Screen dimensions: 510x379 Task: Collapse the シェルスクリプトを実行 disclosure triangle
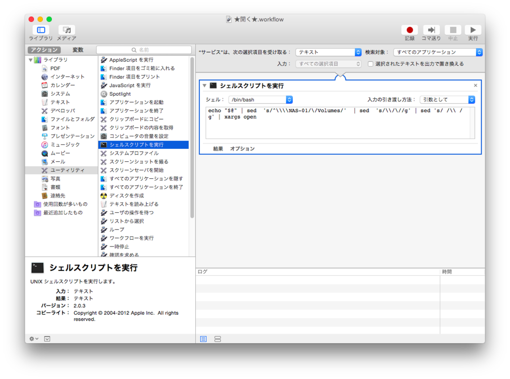[204, 85]
